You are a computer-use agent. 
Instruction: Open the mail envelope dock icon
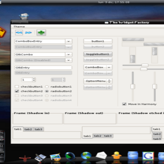click(101, 155)
